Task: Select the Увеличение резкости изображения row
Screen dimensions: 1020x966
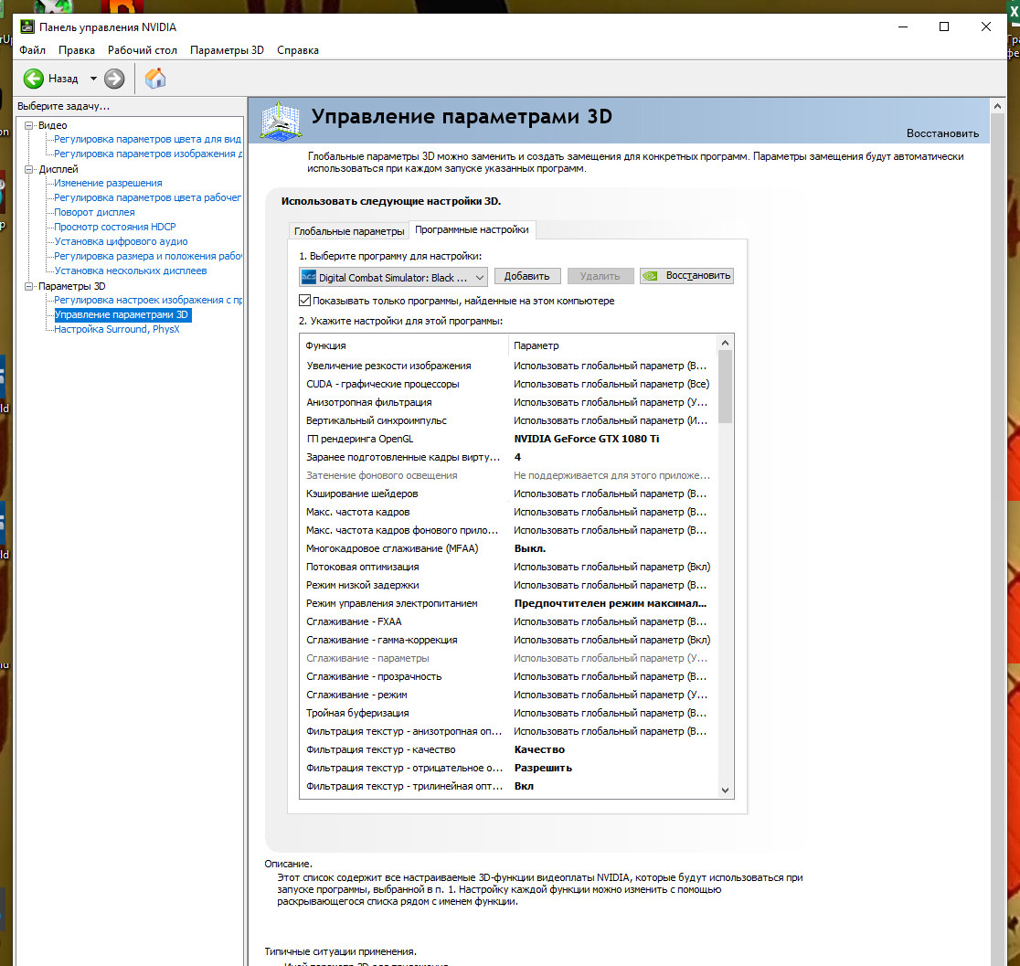Action: point(509,366)
